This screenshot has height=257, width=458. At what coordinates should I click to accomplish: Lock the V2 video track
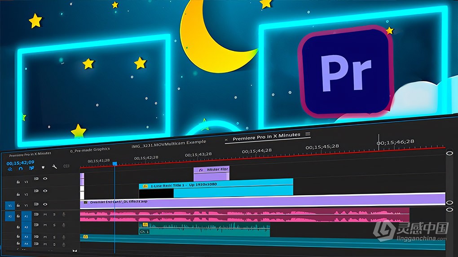pos(18,194)
